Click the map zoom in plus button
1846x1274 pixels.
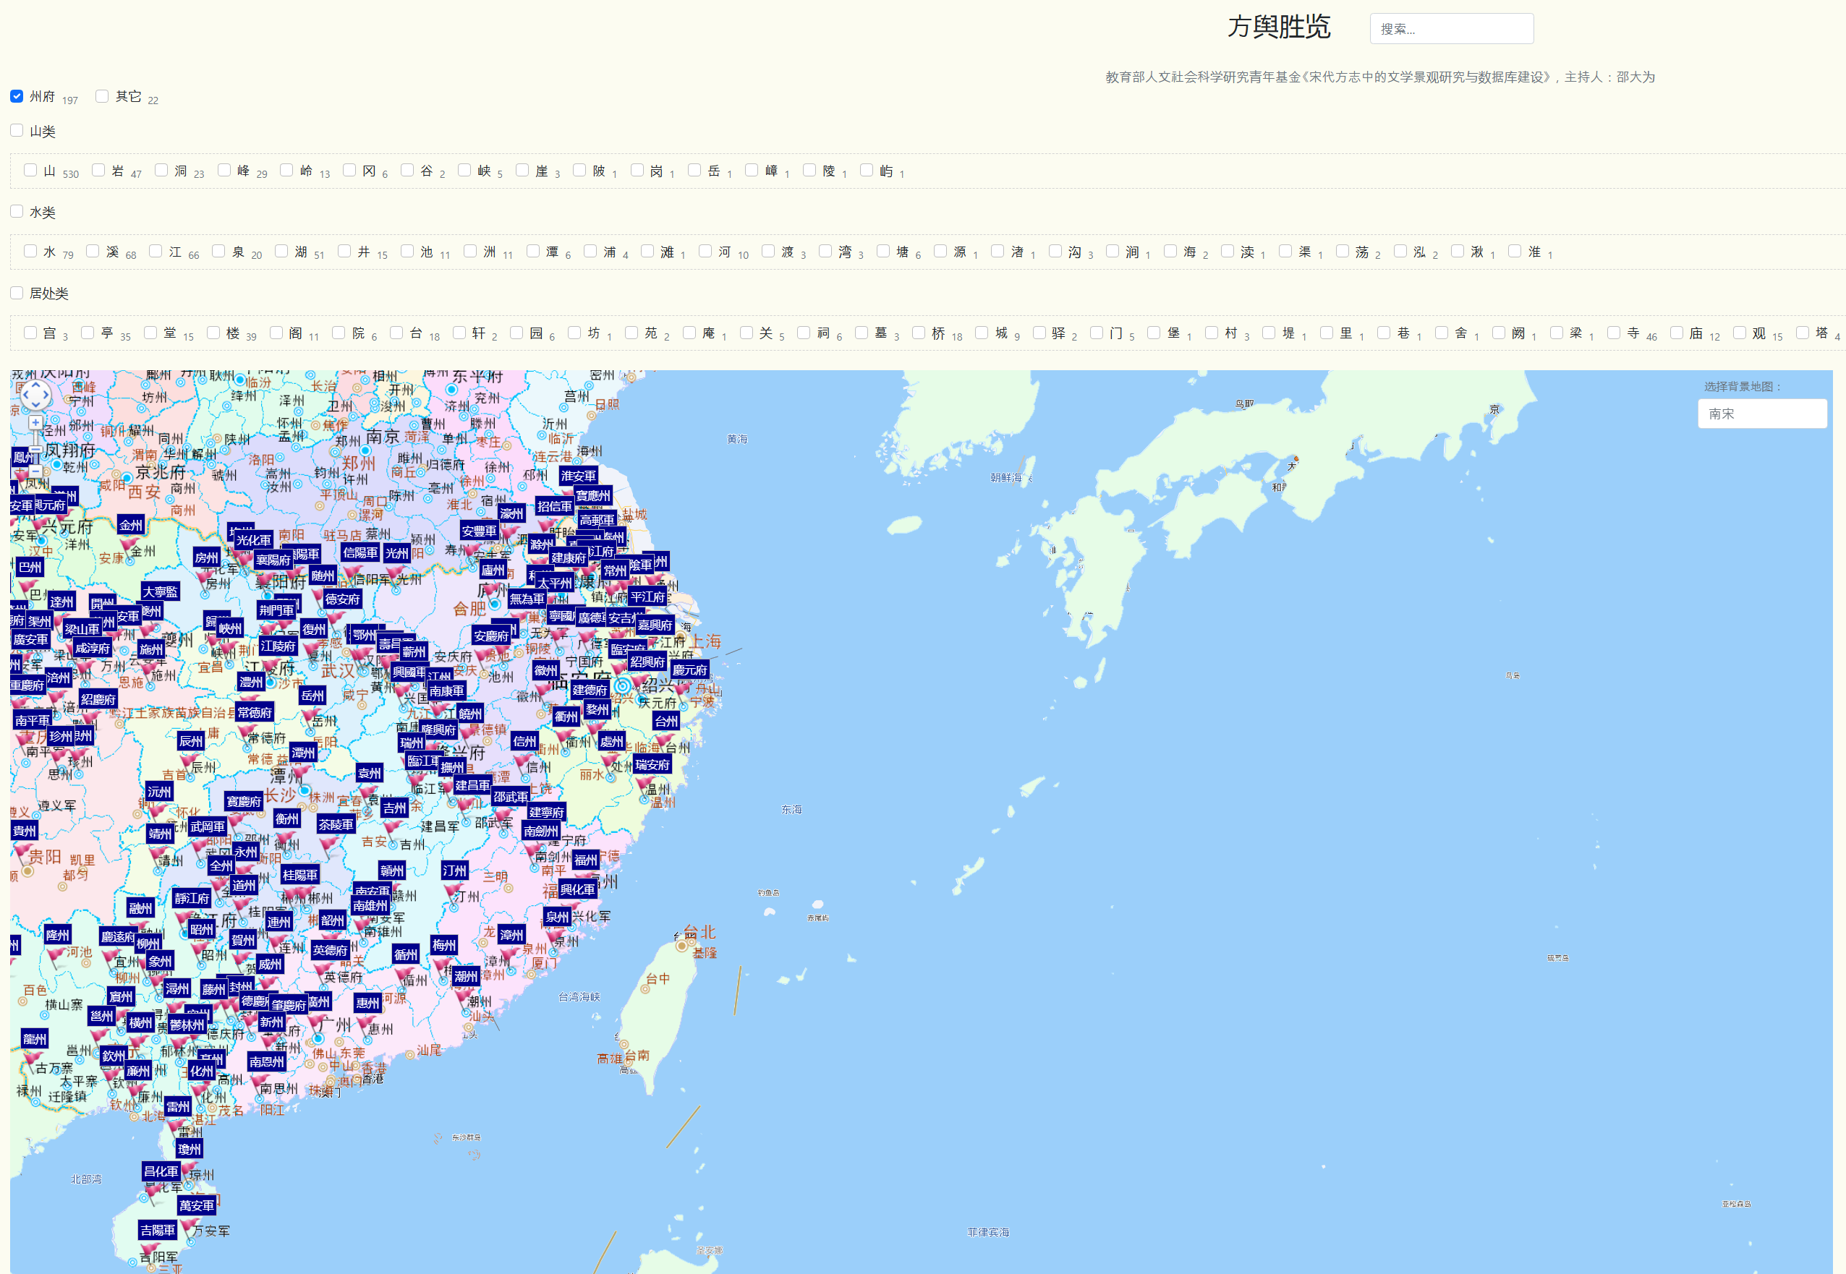35,422
